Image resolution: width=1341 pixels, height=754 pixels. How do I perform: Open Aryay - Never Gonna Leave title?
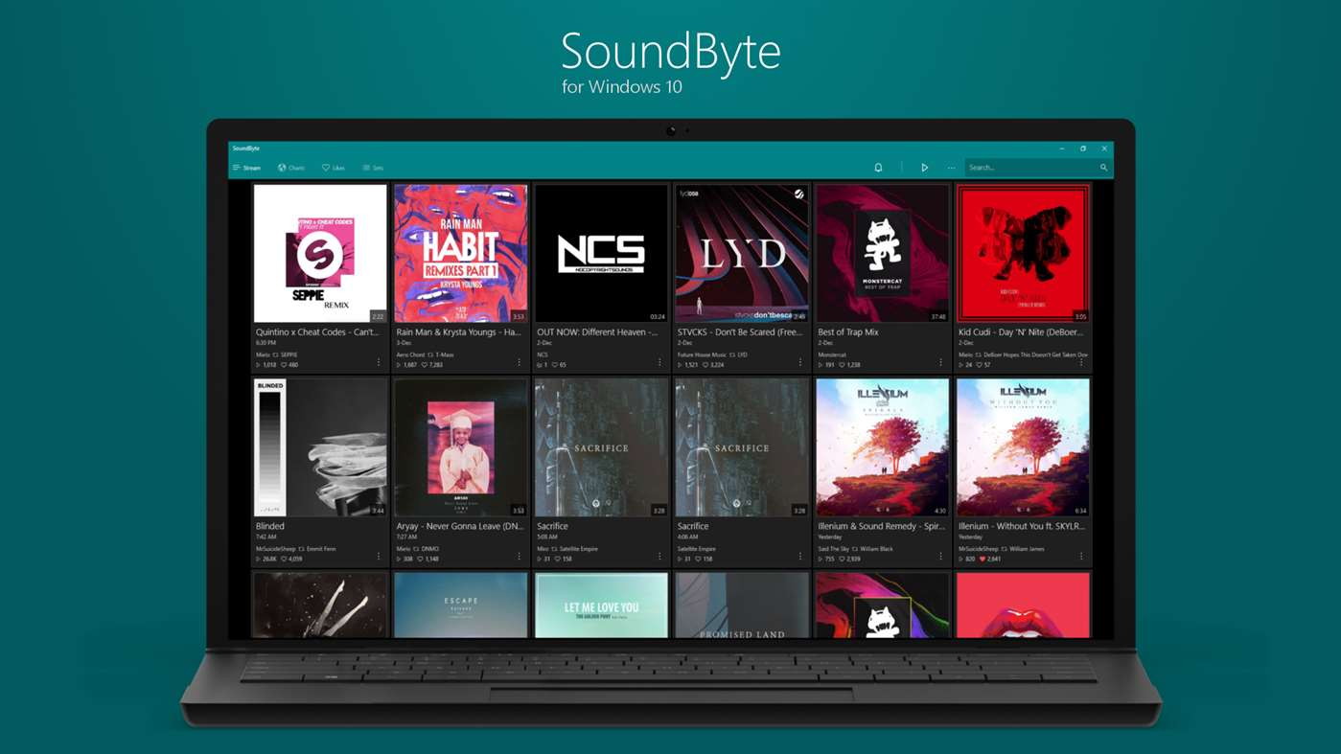coord(460,526)
